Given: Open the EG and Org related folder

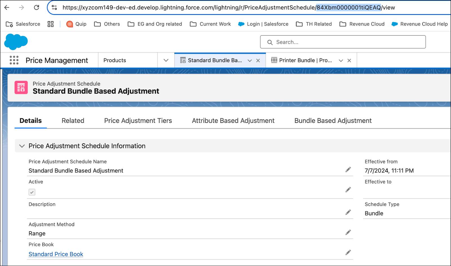Looking at the screenshot, I should pyautogui.click(x=155, y=24).
